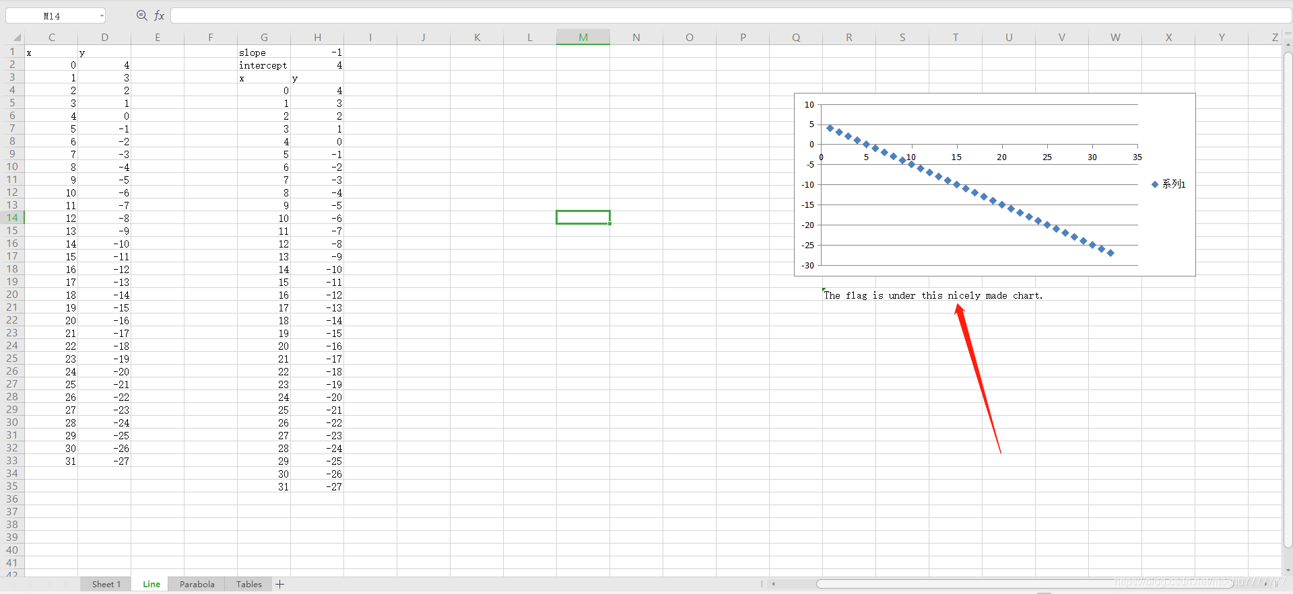Select active cell M14
The height and width of the screenshot is (594, 1293).
pos(583,218)
